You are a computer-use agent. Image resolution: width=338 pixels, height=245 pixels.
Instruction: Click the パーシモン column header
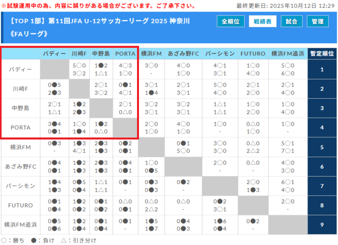point(220,54)
